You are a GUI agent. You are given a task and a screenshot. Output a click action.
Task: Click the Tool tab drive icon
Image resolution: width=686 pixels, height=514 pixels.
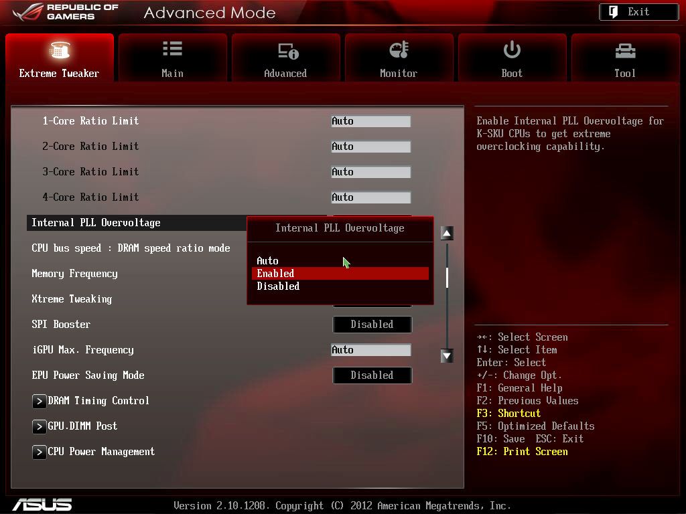(625, 51)
